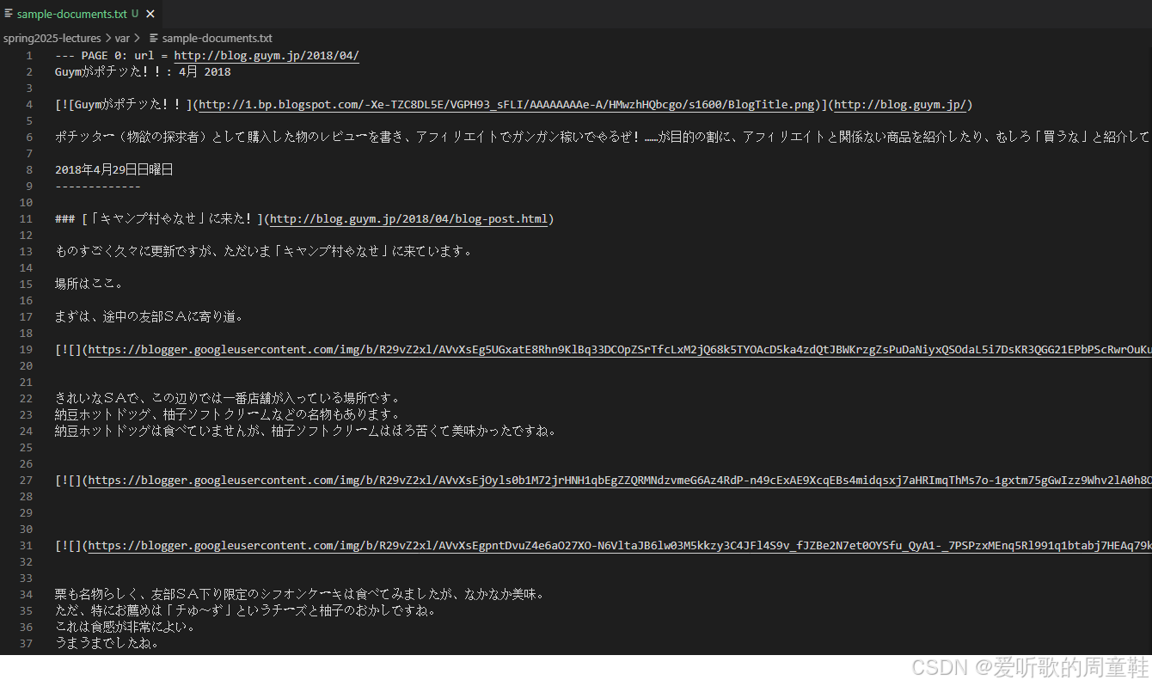Open the http://blog.guym.jp/2018/04/ link

point(267,54)
